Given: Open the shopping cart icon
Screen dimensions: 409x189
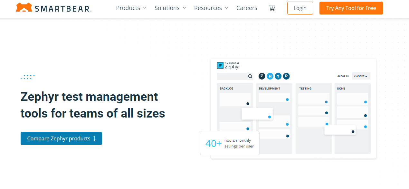Looking at the screenshot, I should [x=272, y=8].
